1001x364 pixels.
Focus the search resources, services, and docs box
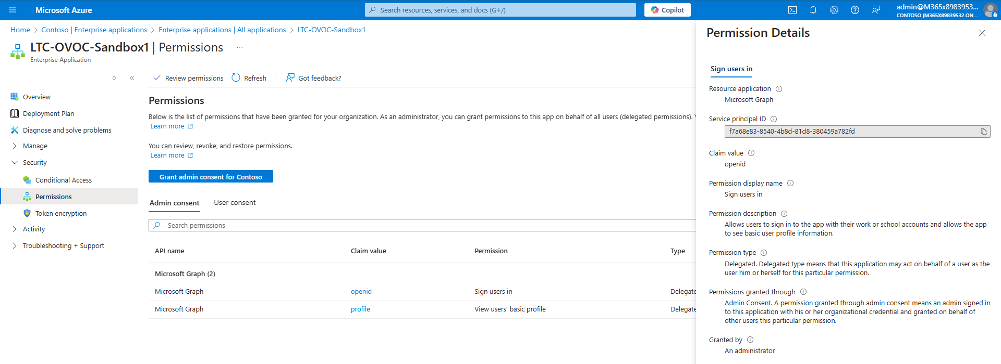pyautogui.click(x=500, y=10)
